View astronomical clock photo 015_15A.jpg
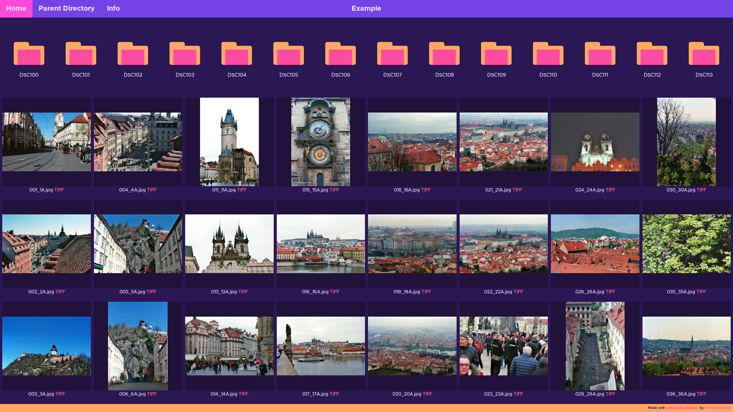This screenshot has width=733, height=412. point(321,142)
